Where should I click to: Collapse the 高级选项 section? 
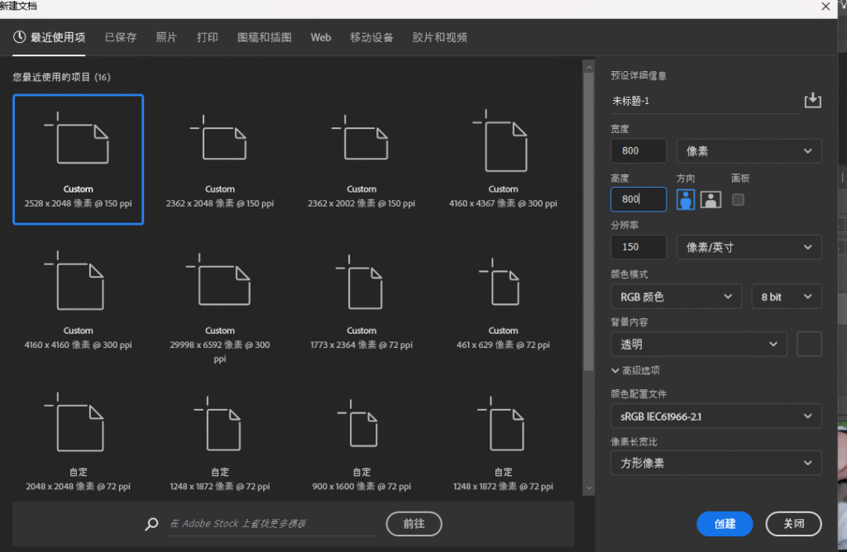(x=635, y=370)
